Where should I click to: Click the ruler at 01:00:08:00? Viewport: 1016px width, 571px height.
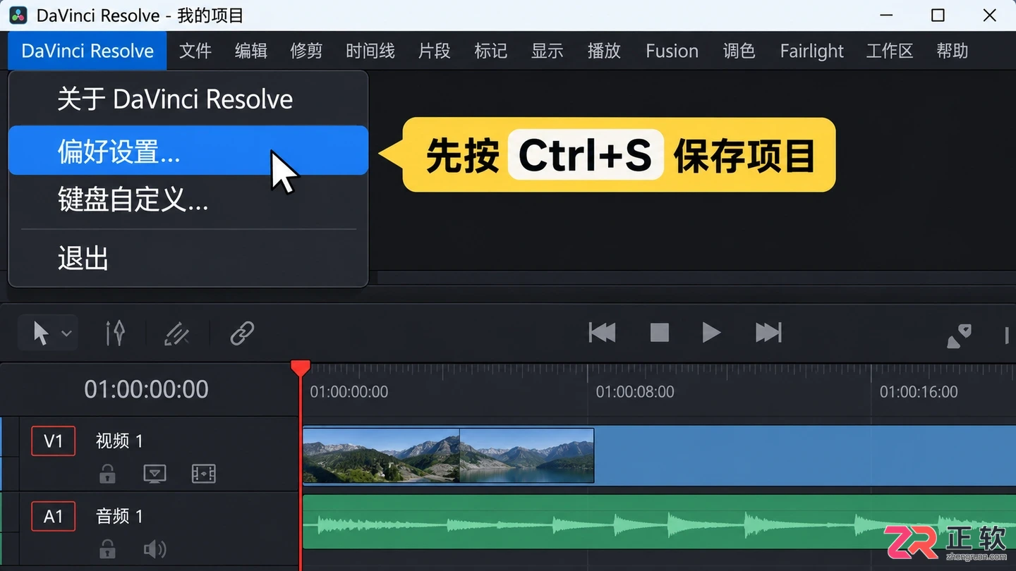(x=635, y=391)
